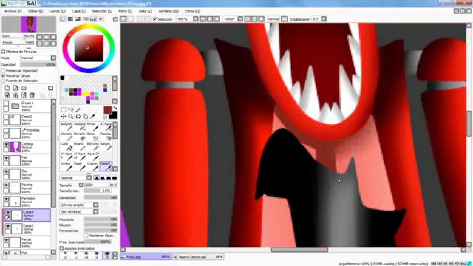The width and height of the screenshot is (473, 266).
Task: Enable Preservar Opacidad checkbox
Action: click(3, 71)
